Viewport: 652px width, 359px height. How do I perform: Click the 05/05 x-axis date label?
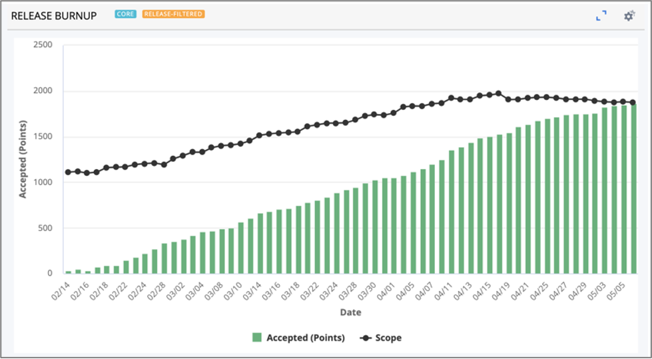pos(618,292)
